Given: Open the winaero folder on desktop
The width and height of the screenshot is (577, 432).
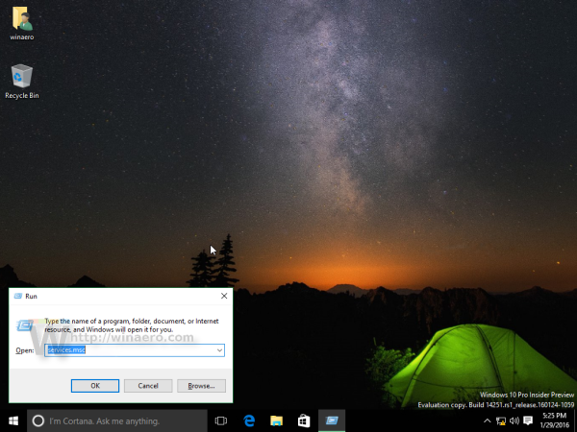Looking at the screenshot, I should click(x=22, y=23).
